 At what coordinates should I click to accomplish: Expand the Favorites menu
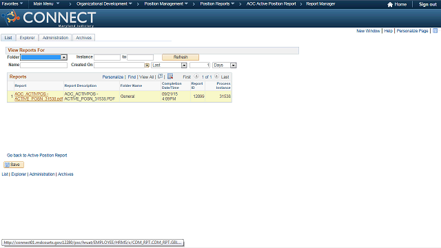point(12,4)
